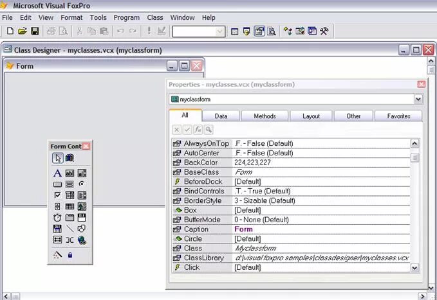
Task: Select the AlwaysOnTop property row
Action: click(x=291, y=144)
